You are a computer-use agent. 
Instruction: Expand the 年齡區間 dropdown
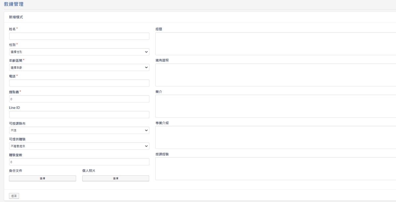tap(79, 67)
